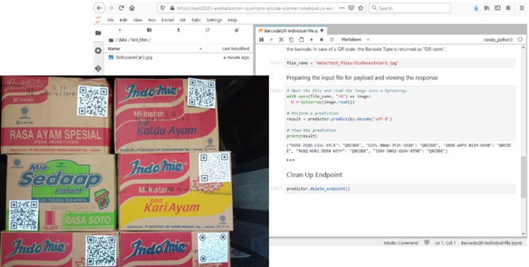Open the Edit menu

123,20
